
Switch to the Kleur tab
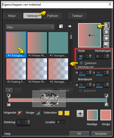point(12,16)
